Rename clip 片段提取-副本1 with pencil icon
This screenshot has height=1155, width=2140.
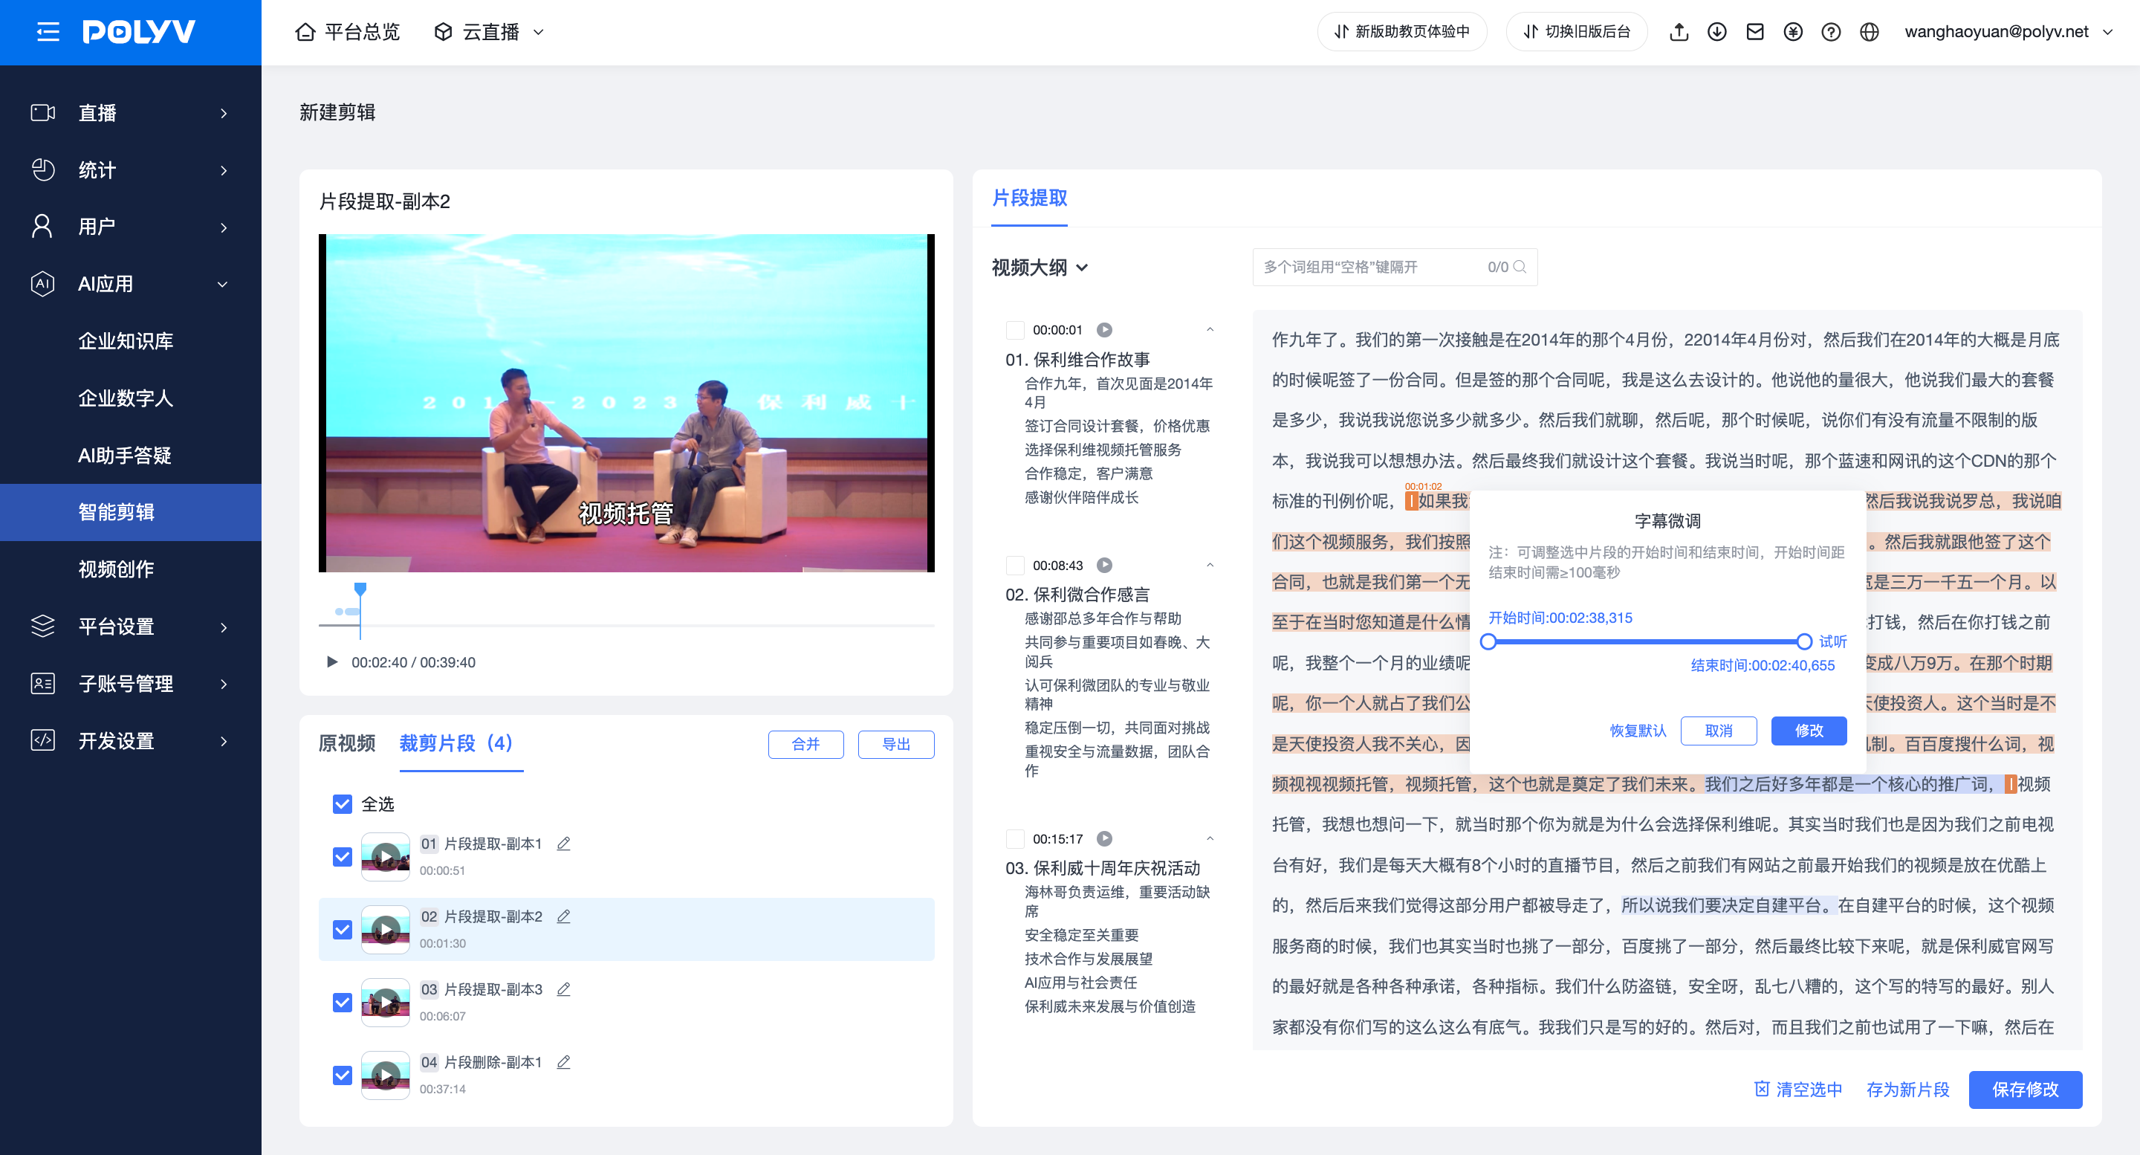563,844
